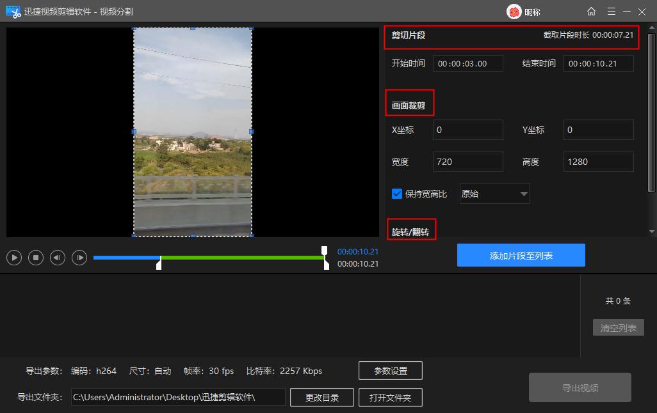The height and width of the screenshot is (413, 657).
Task: Uncheck the 保持宽高比 aspect ratio checkbox
Action: coord(396,194)
